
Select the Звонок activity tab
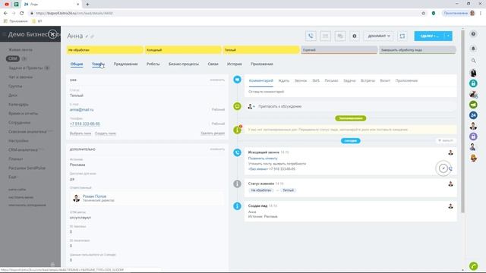(x=301, y=81)
